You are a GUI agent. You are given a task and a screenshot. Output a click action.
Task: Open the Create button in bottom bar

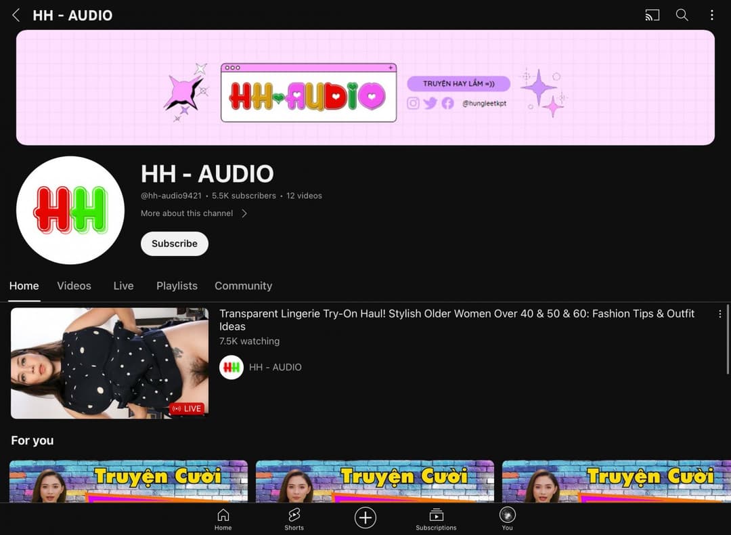(x=365, y=517)
